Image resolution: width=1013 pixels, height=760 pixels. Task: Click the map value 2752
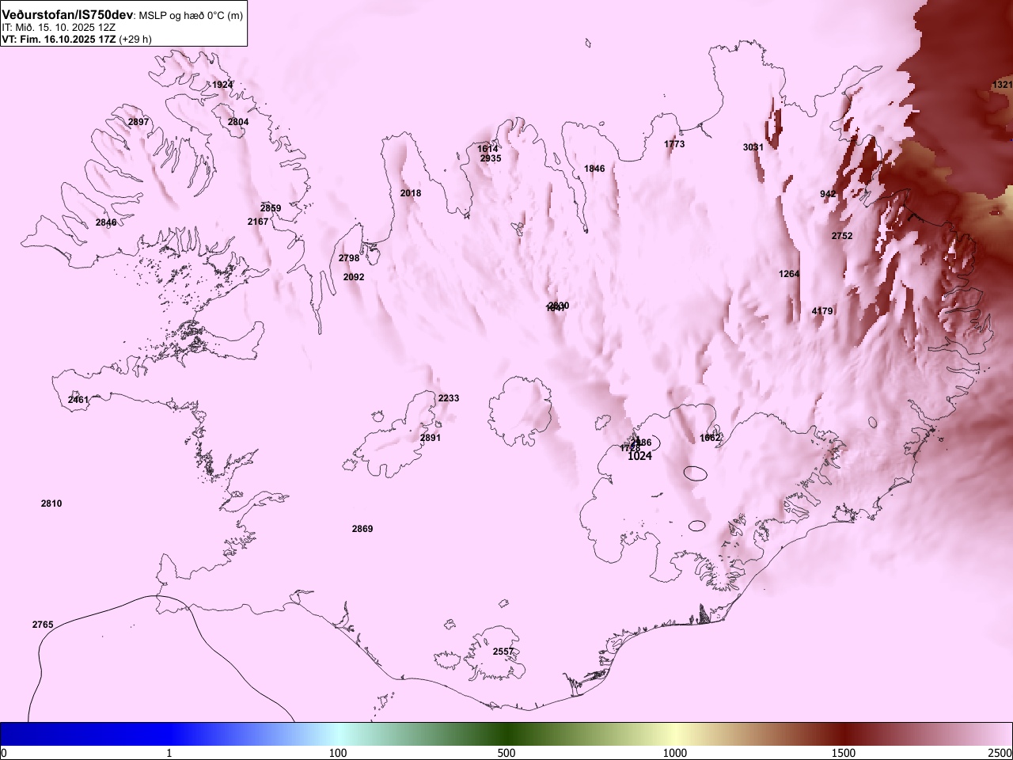[x=842, y=236]
